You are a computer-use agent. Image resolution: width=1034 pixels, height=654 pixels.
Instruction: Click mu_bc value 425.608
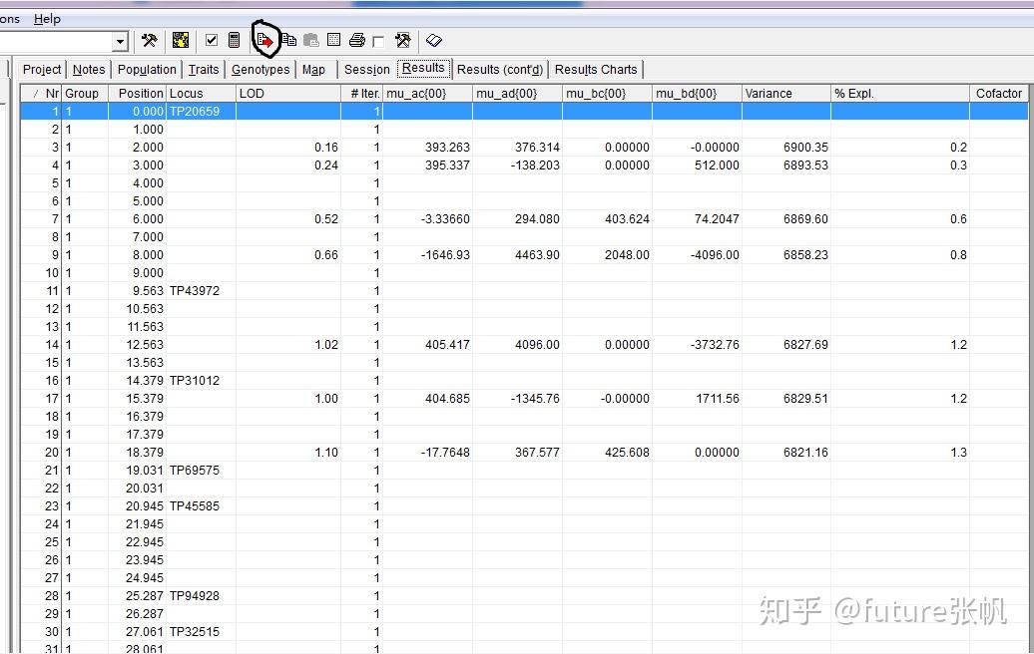click(627, 453)
